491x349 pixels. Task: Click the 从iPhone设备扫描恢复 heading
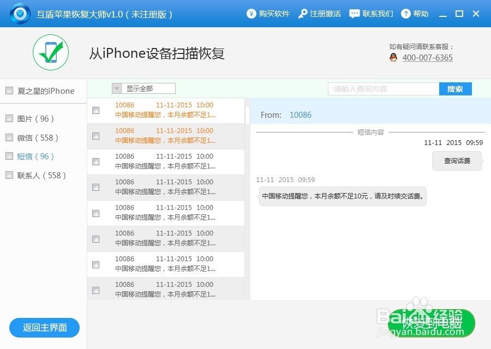(157, 53)
